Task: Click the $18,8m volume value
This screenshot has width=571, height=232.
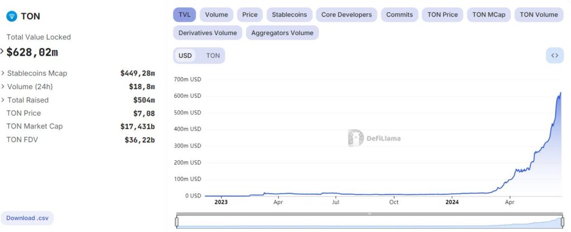Action: [142, 87]
